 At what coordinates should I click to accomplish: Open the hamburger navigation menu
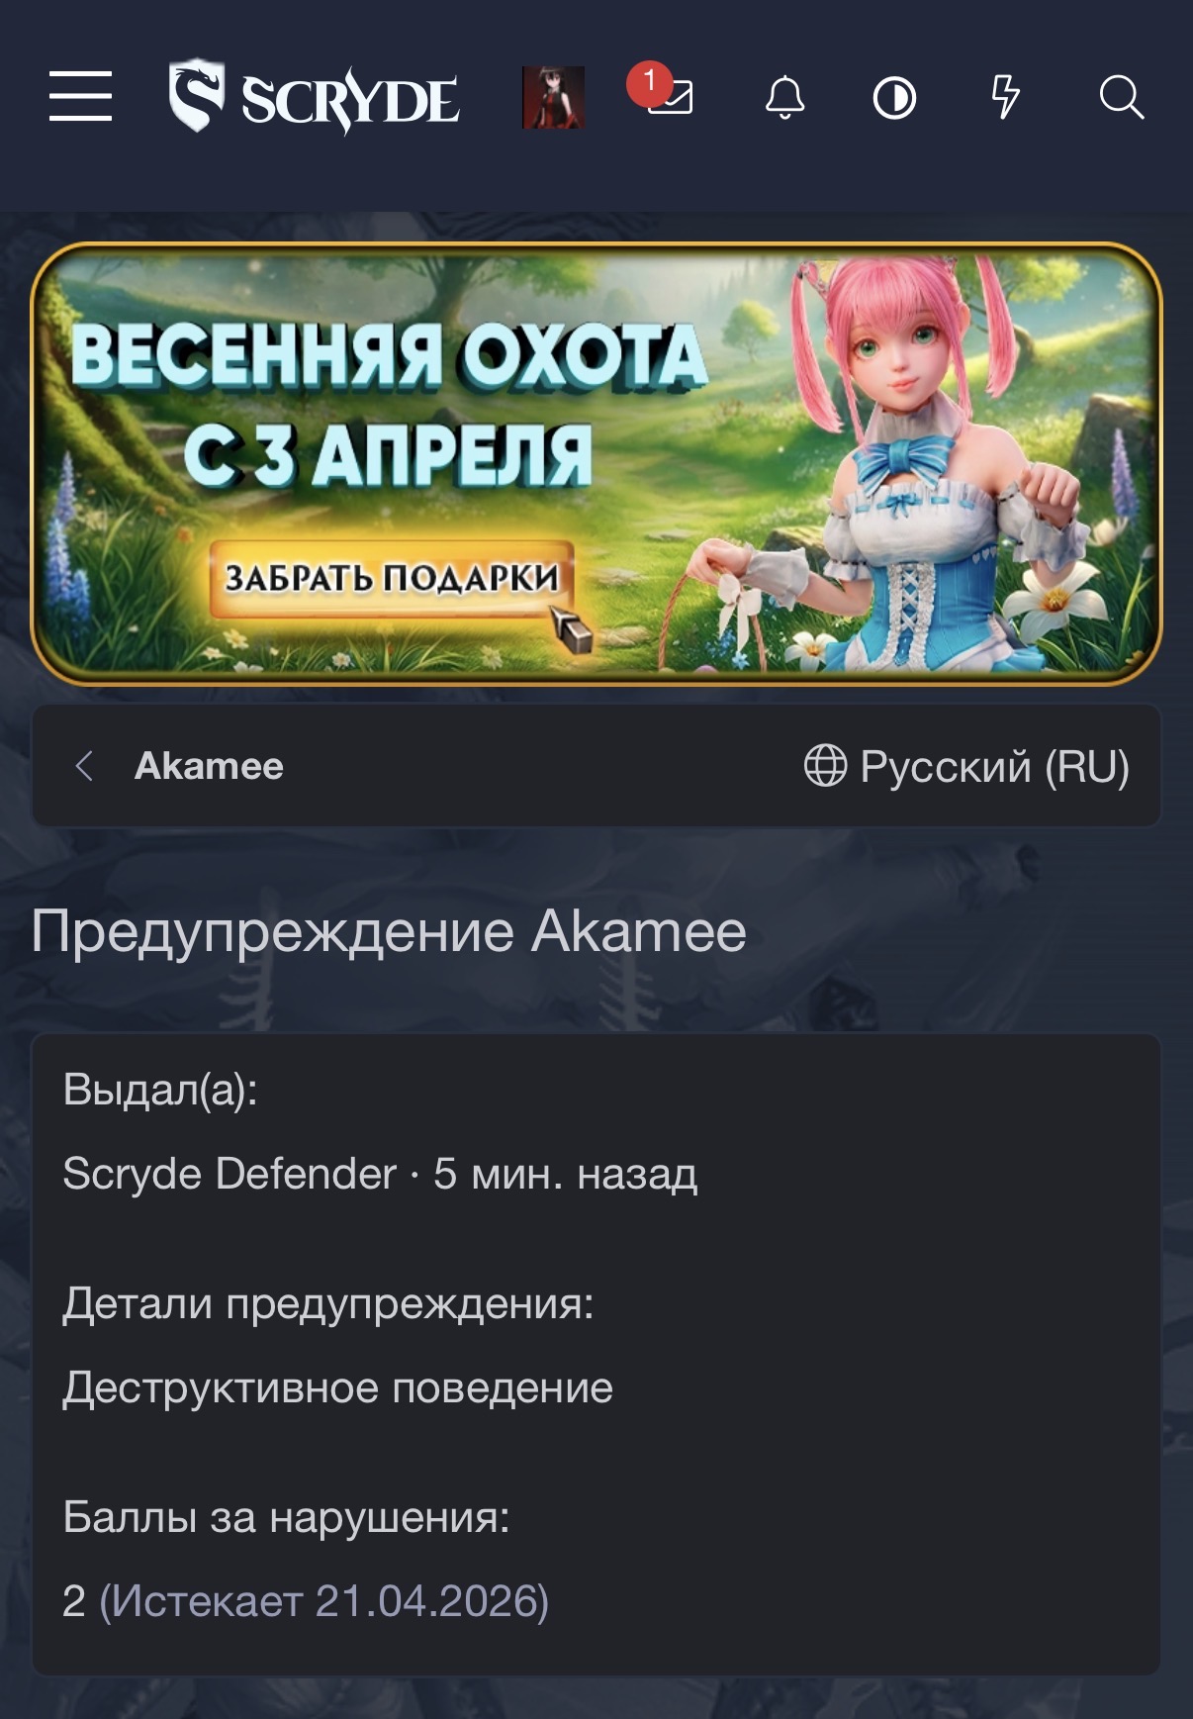(80, 96)
